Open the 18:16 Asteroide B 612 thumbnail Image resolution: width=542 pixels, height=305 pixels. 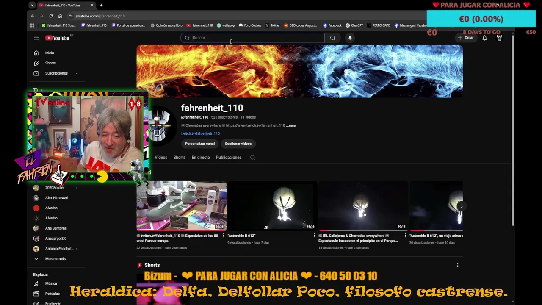(272, 206)
